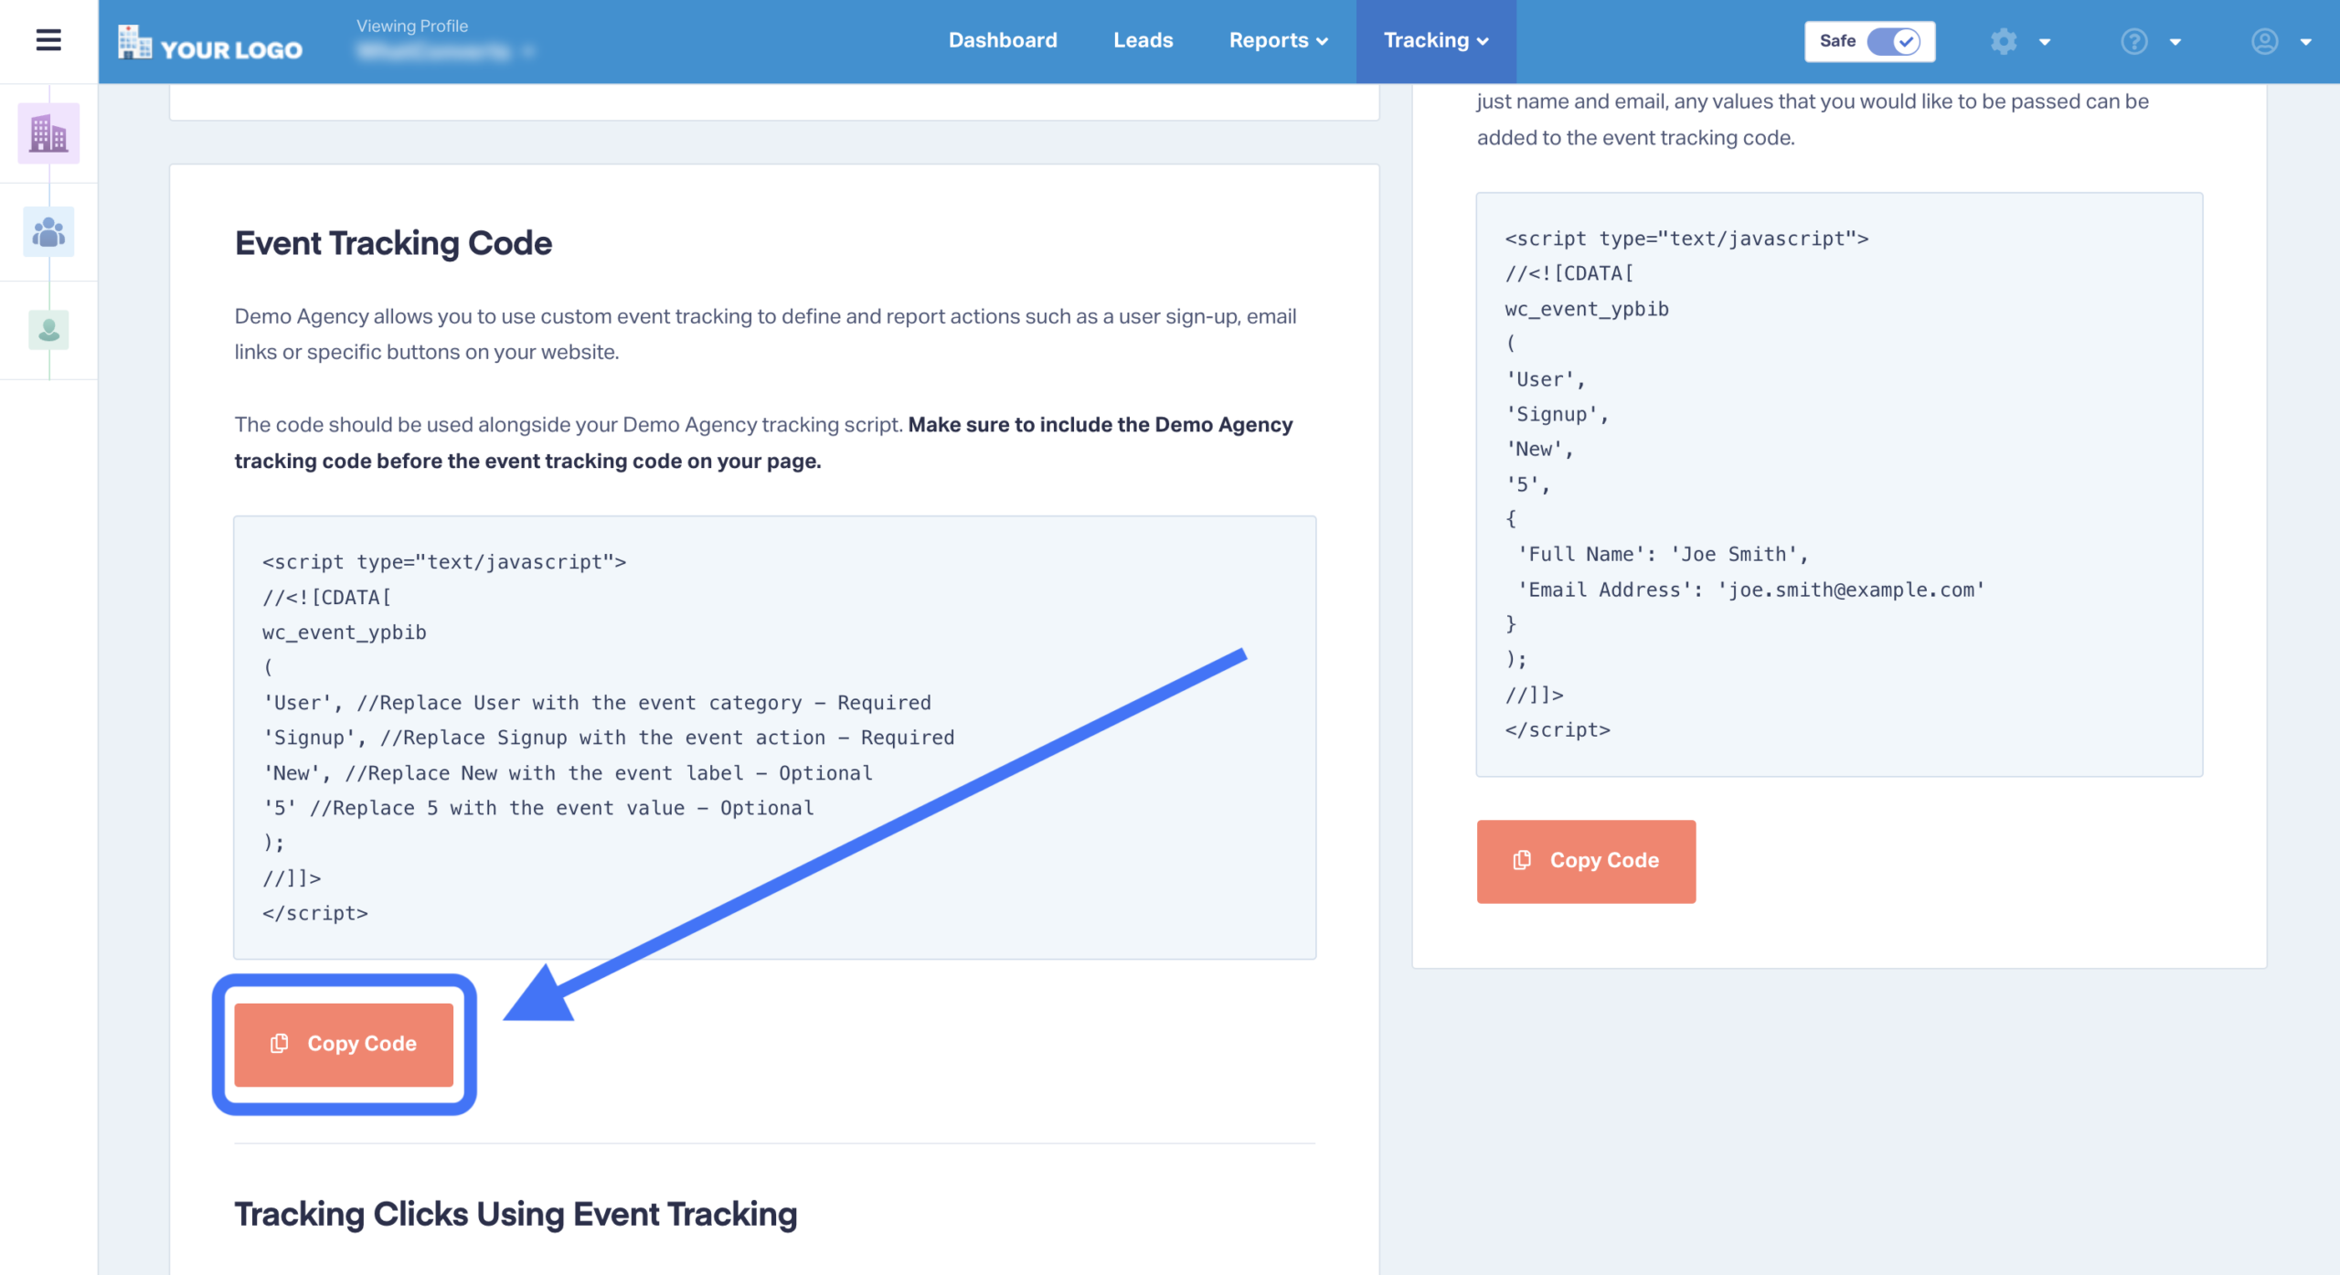Open the help question mark icon
This screenshot has width=2340, height=1275.
tap(2133, 41)
